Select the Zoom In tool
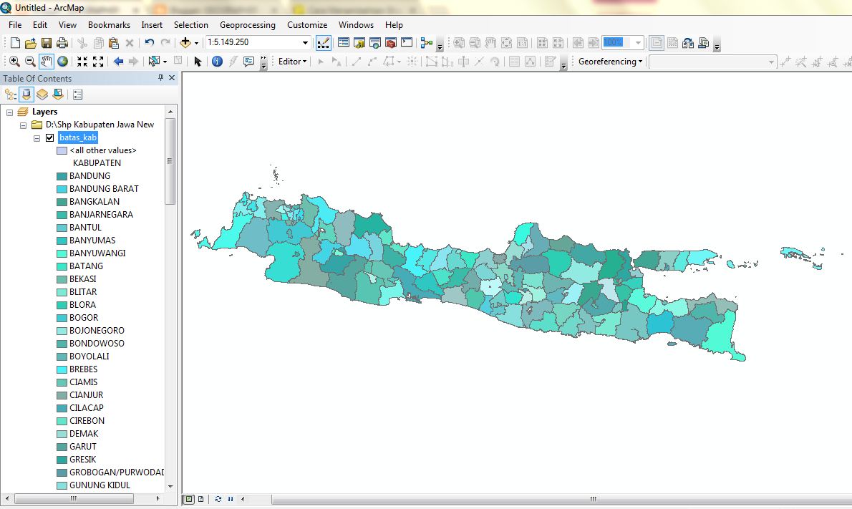Image resolution: width=852 pixels, height=509 pixels. [x=14, y=62]
